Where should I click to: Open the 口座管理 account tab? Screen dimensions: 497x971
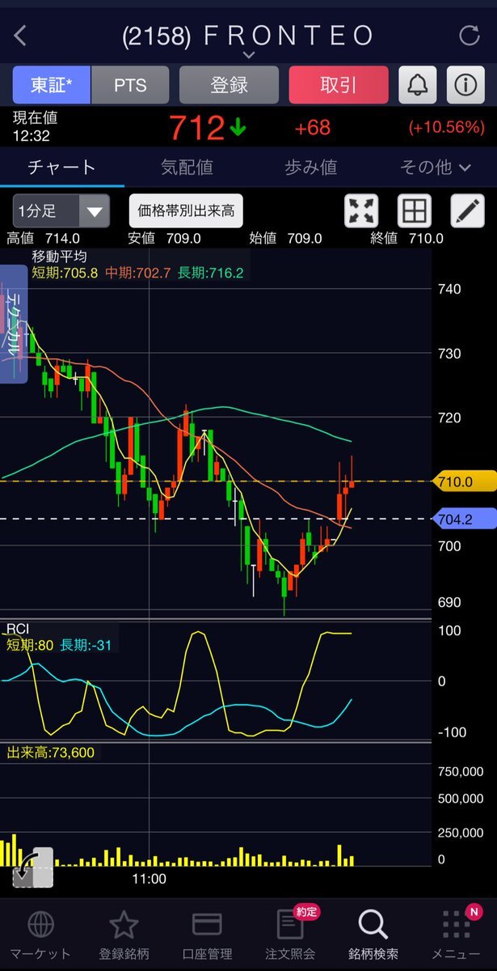[207, 935]
